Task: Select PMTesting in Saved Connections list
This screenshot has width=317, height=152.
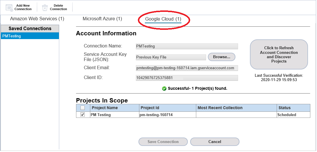Action: click(30, 36)
